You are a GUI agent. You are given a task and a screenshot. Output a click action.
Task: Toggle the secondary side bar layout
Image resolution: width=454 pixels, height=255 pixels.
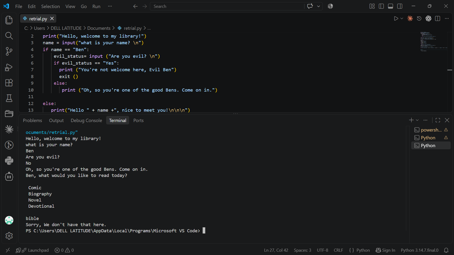(400, 6)
